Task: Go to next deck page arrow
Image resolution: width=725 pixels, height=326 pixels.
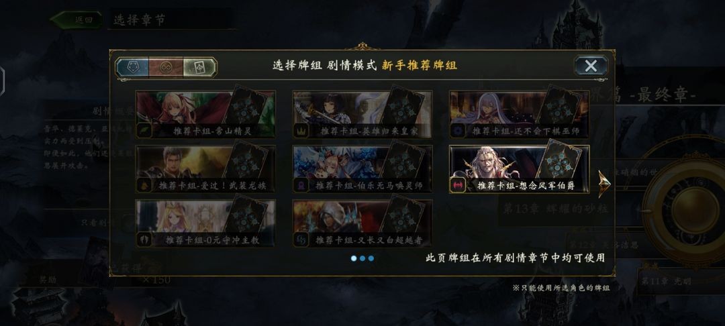Action: click(604, 184)
